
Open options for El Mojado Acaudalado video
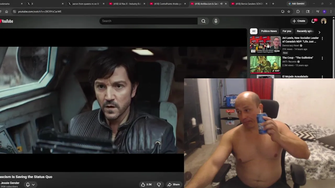(322, 77)
